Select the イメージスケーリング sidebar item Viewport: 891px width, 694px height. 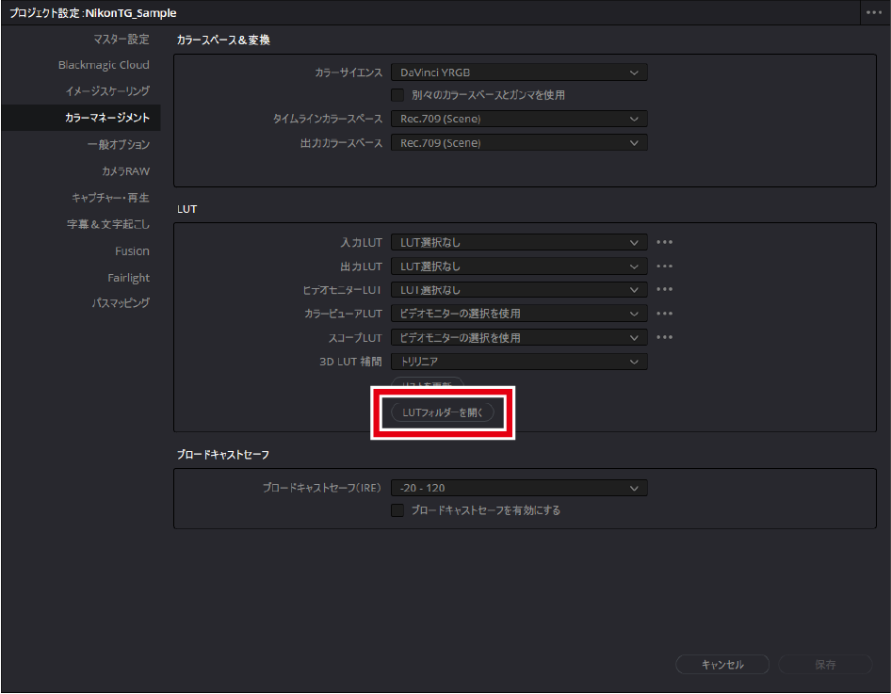point(106,91)
